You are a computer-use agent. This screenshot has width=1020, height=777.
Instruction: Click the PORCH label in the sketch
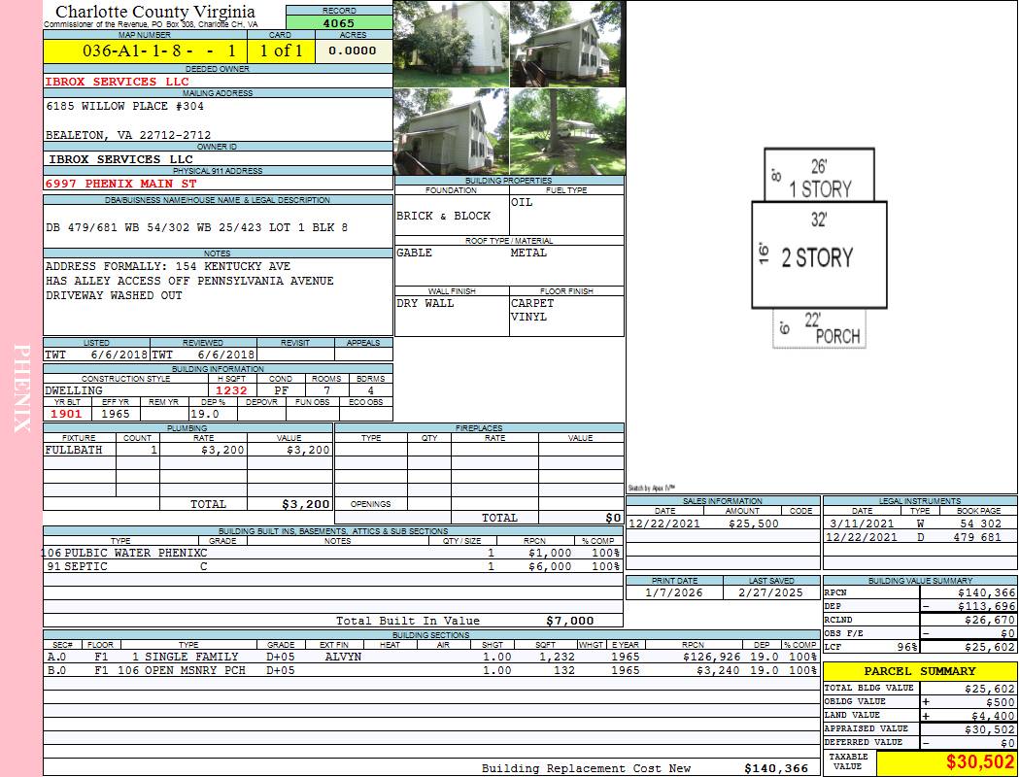pos(837,336)
